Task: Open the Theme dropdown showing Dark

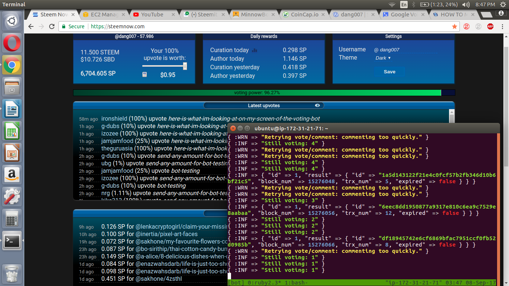Action: 383,58
